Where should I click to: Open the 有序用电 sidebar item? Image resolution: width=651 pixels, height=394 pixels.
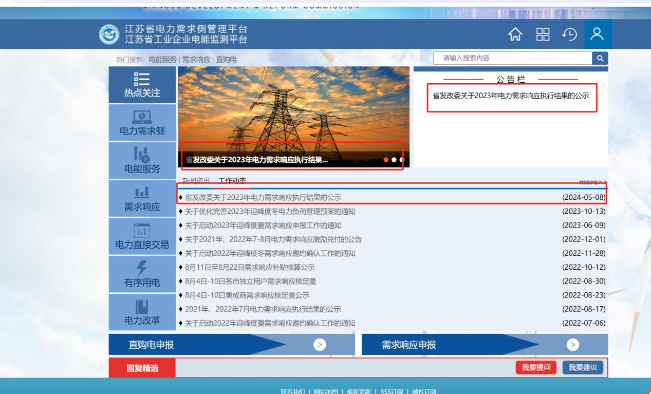pyautogui.click(x=142, y=275)
